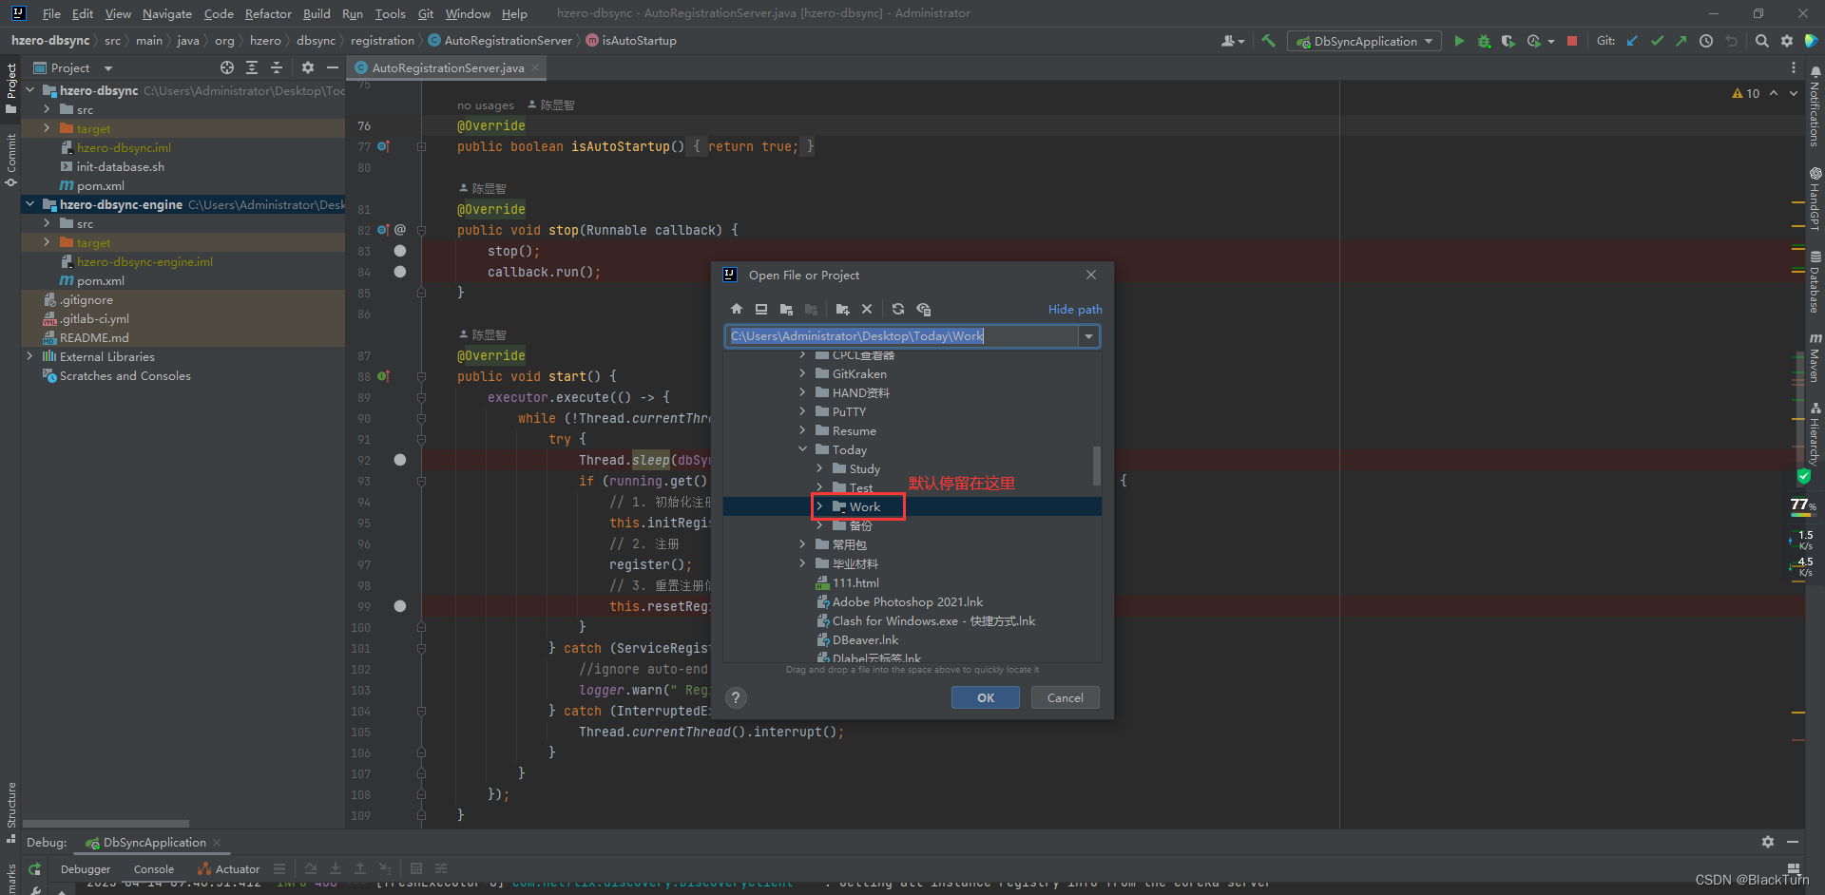Click the New Folder icon in the dialog
Screen dimensions: 1825x895
[x=842, y=309]
